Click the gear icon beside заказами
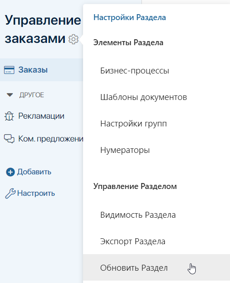This screenshot has height=283, width=230. (x=73, y=39)
